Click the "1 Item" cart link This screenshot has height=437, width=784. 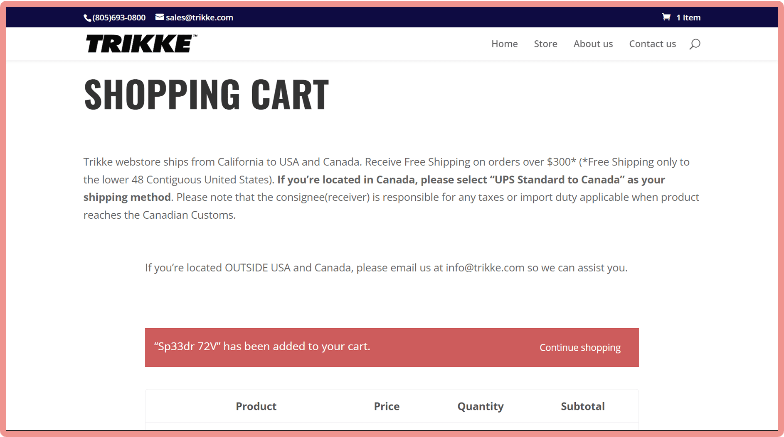688,18
